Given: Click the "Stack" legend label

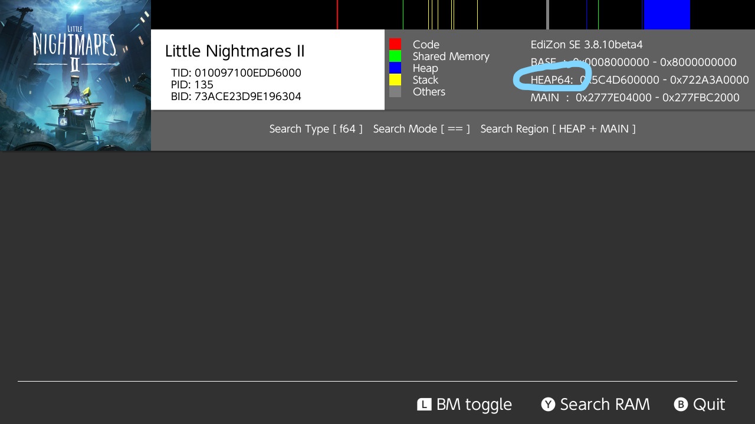Looking at the screenshot, I should click(x=425, y=80).
